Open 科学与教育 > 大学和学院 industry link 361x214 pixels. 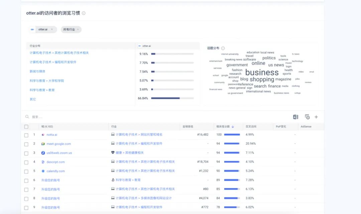(x=47, y=81)
